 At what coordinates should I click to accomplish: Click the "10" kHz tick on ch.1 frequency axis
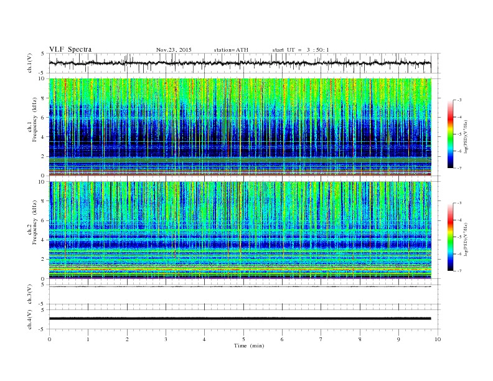click(43, 78)
